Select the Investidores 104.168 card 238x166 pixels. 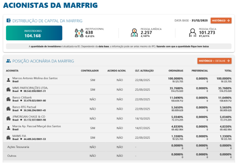(x=34, y=33)
